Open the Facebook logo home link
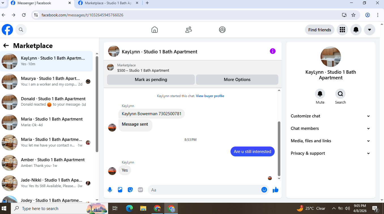Image resolution: width=384 pixels, height=214 pixels. (x=7, y=30)
